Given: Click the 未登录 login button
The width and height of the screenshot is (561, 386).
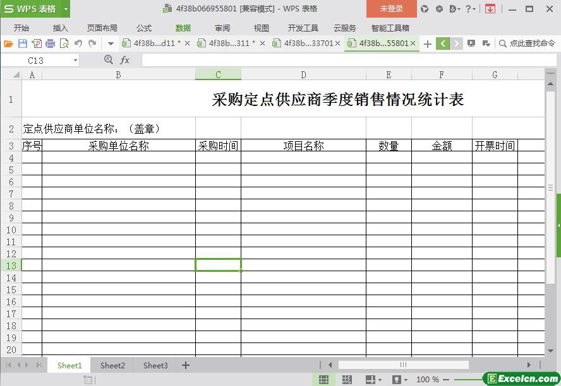Looking at the screenshot, I should [x=392, y=9].
